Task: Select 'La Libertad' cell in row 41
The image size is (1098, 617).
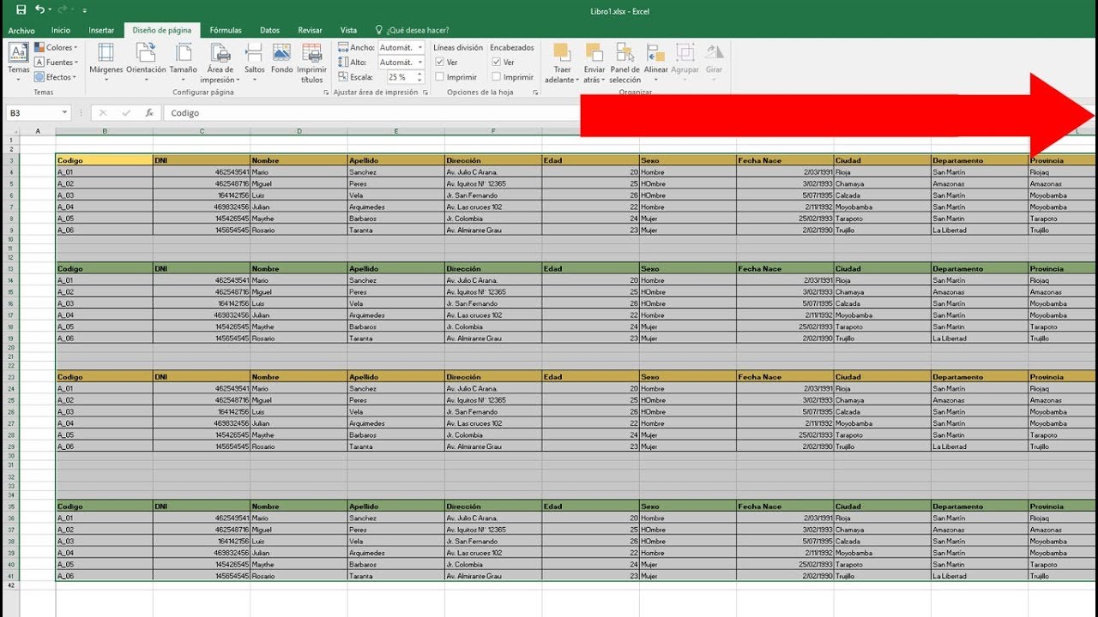Action: (x=980, y=576)
